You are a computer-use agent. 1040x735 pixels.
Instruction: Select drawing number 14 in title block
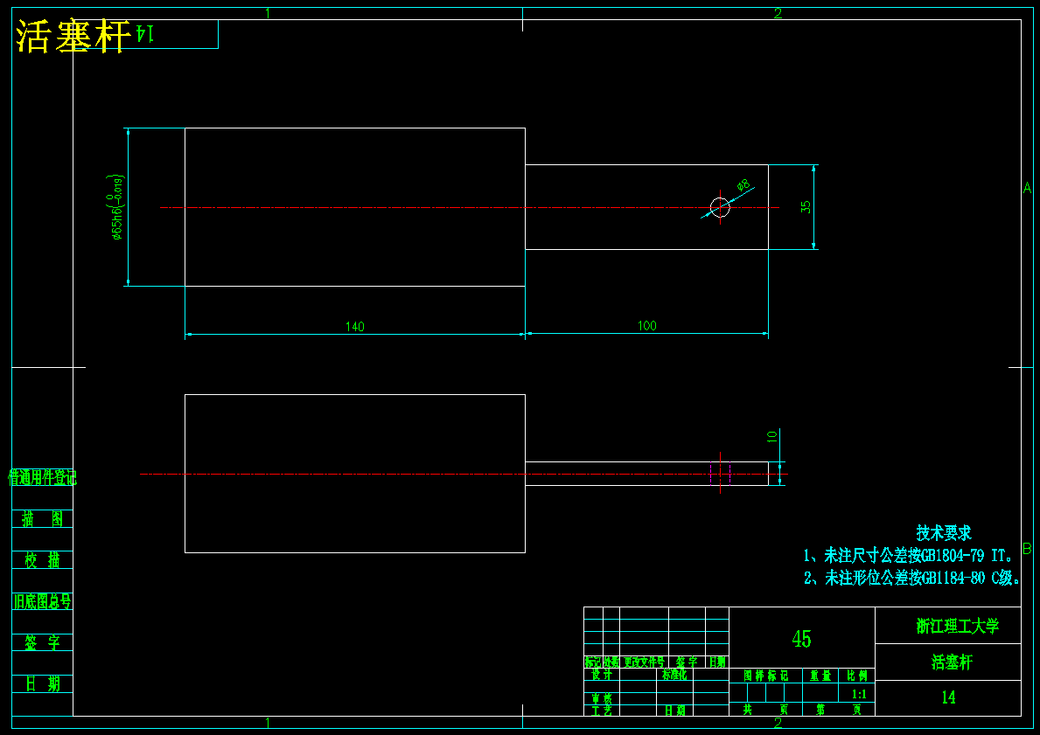pos(948,697)
